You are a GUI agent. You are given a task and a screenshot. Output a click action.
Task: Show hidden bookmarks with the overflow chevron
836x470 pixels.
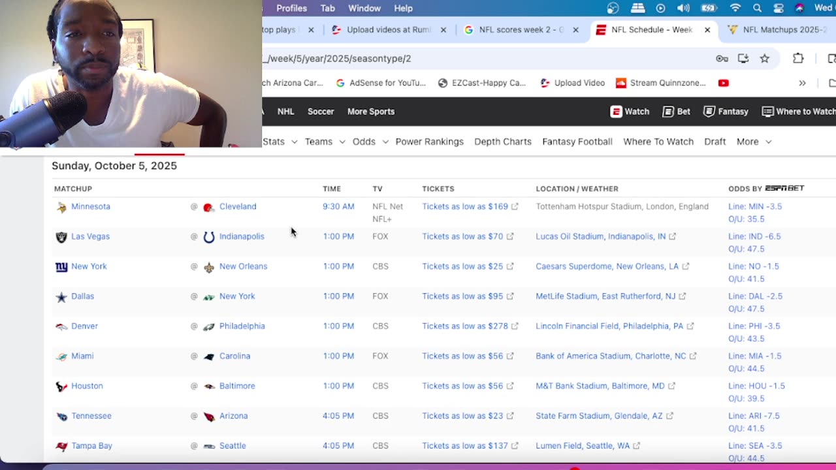tap(802, 83)
